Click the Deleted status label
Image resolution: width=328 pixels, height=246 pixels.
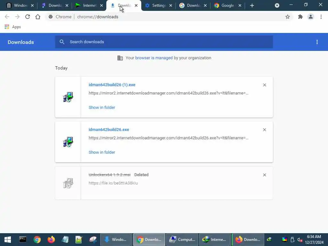pos(141,175)
